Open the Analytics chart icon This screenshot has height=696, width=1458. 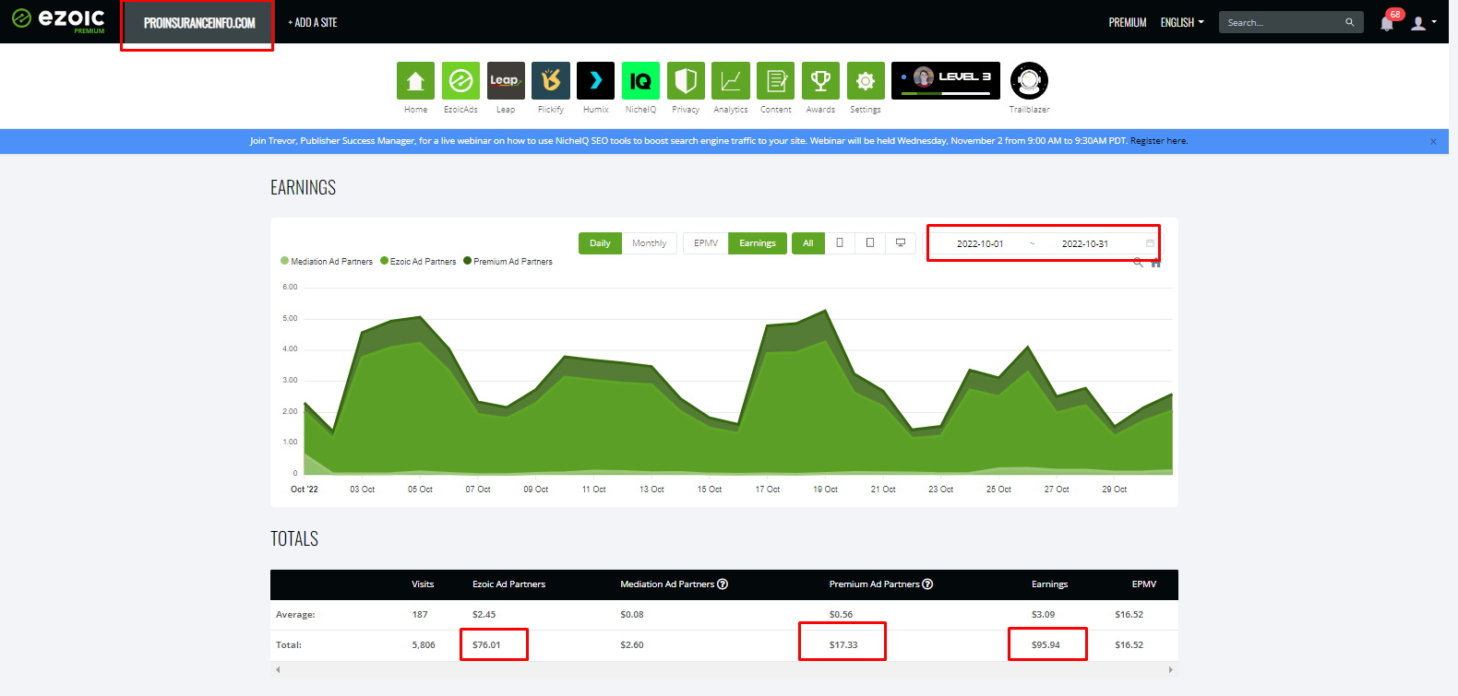[x=730, y=81]
